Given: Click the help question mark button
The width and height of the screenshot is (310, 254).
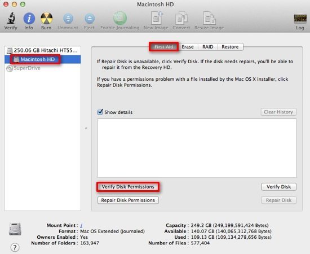Looking at the screenshot, I should pyautogui.click(x=15, y=247).
